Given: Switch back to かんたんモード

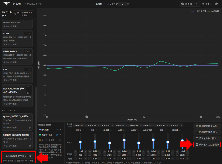Looking at the screenshot, I should (x=33, y=4).
